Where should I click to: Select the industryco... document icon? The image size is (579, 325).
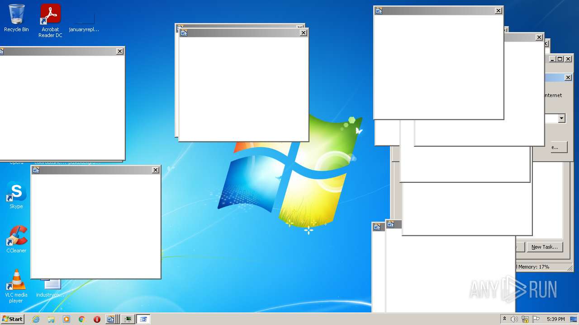(x=51, y=288)
